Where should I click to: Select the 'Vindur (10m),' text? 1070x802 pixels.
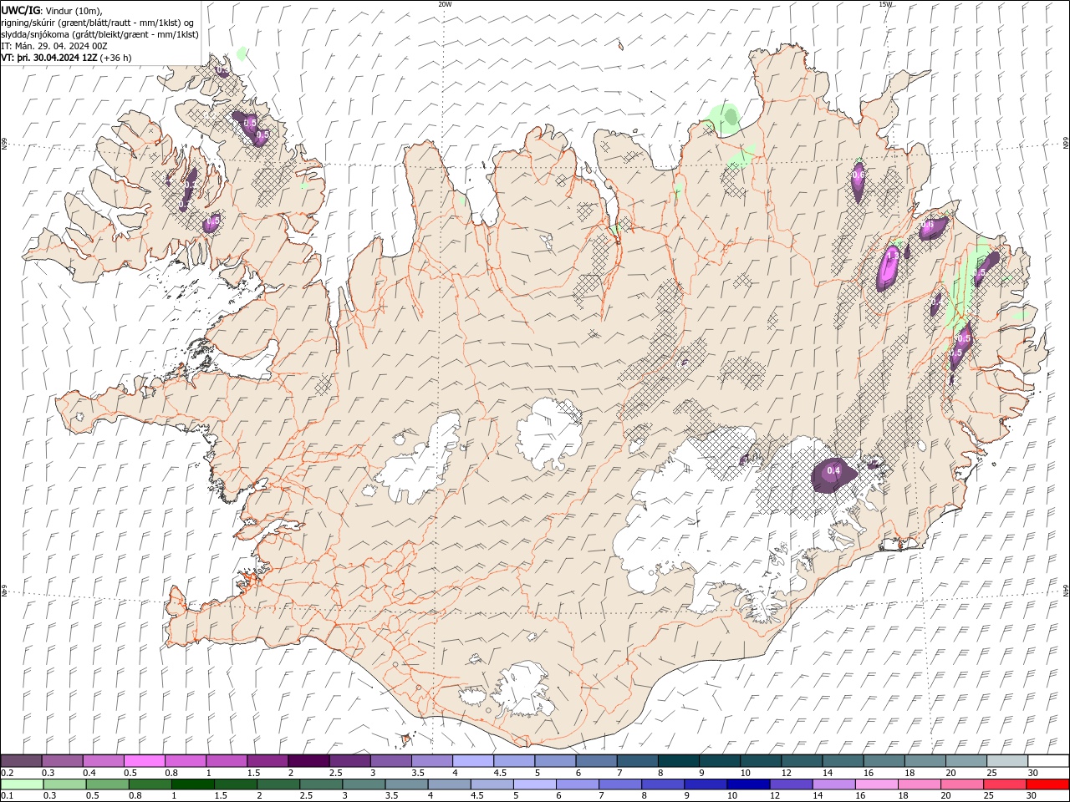point(73,10)
